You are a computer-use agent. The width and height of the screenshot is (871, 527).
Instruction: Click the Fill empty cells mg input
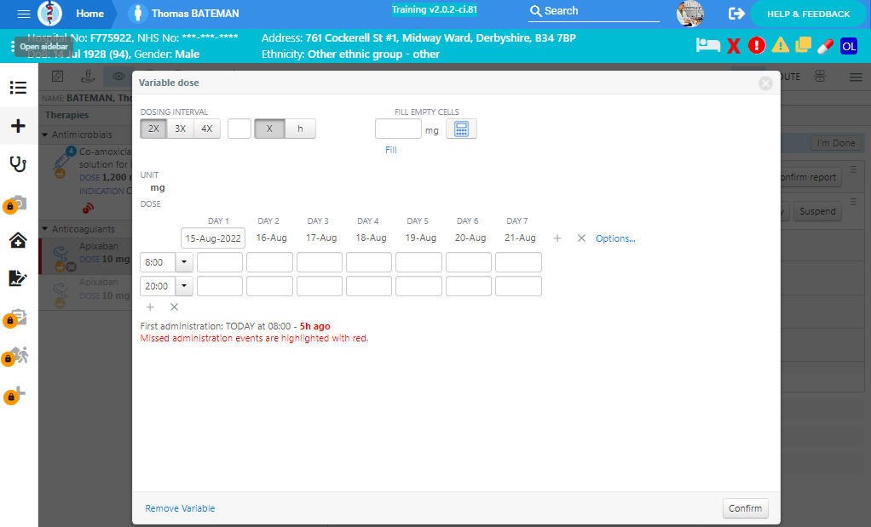[398, 129]
